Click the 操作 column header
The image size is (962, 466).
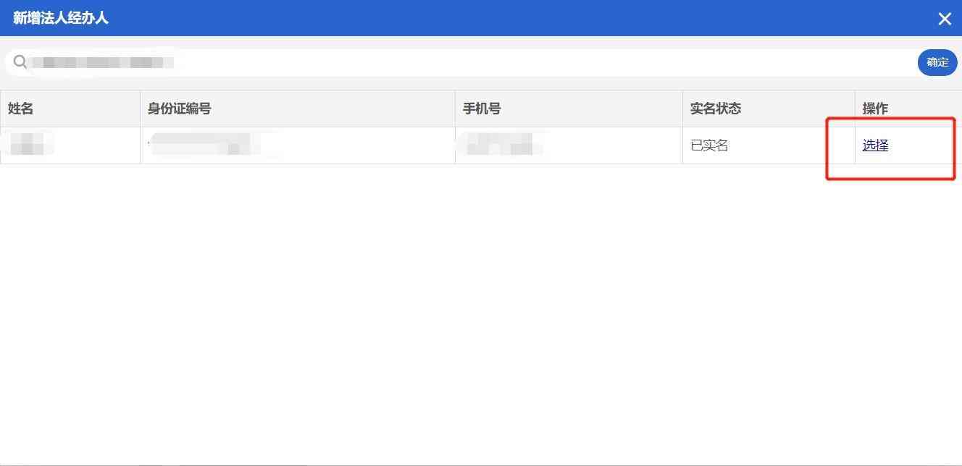point(875,109)
